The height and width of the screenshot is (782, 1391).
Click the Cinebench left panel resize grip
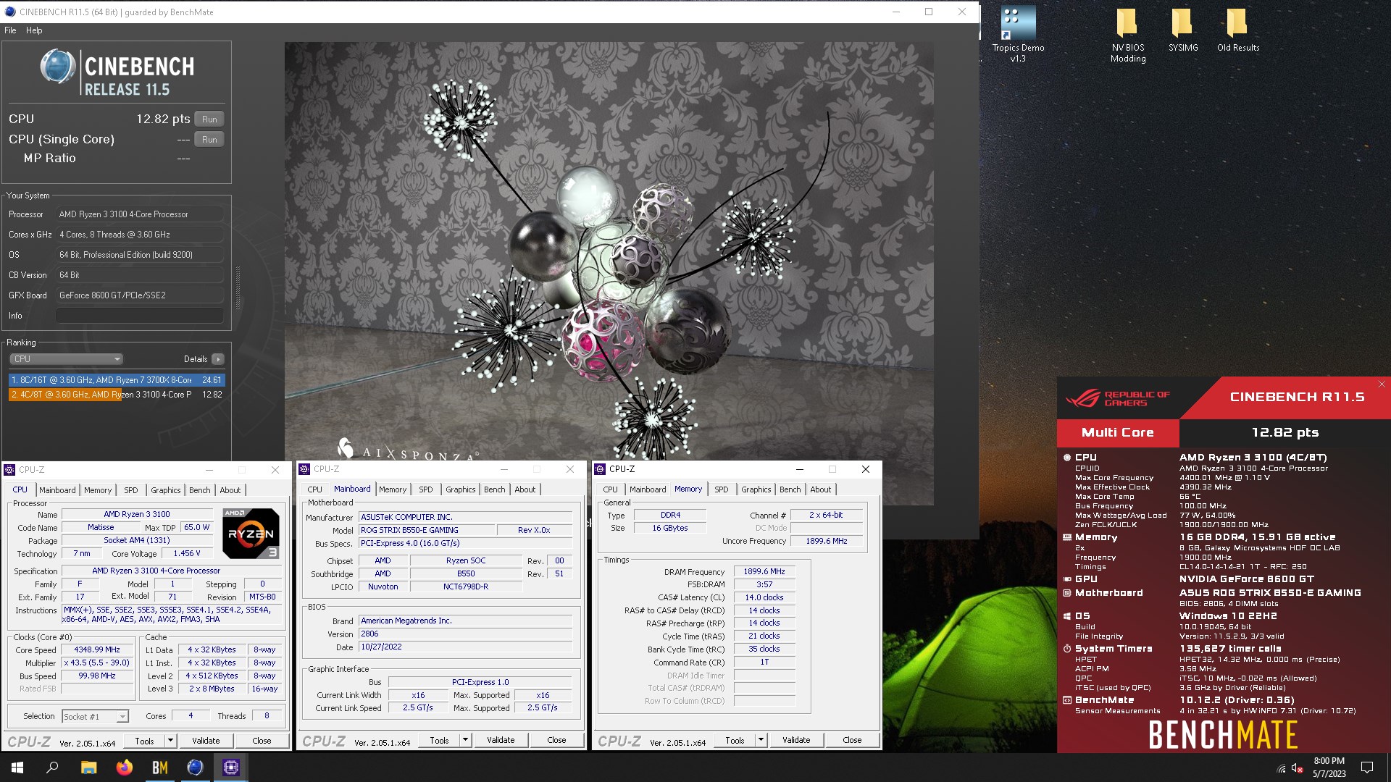tap(238, 287)
